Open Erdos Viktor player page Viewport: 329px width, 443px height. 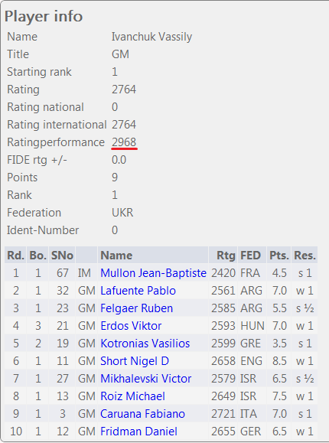(131, 326)
